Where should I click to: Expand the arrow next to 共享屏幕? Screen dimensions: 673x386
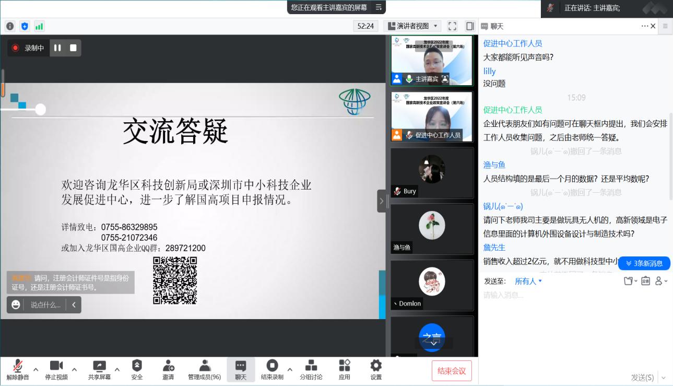tap(117, 369)
